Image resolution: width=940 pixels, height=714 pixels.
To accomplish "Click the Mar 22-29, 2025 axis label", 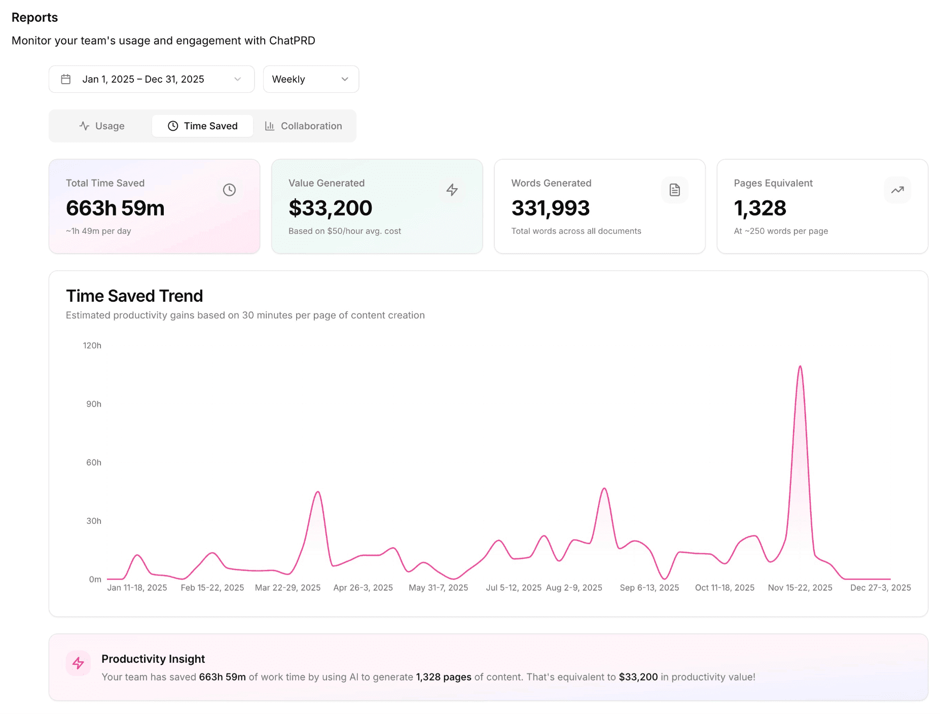I will point(287,587).
